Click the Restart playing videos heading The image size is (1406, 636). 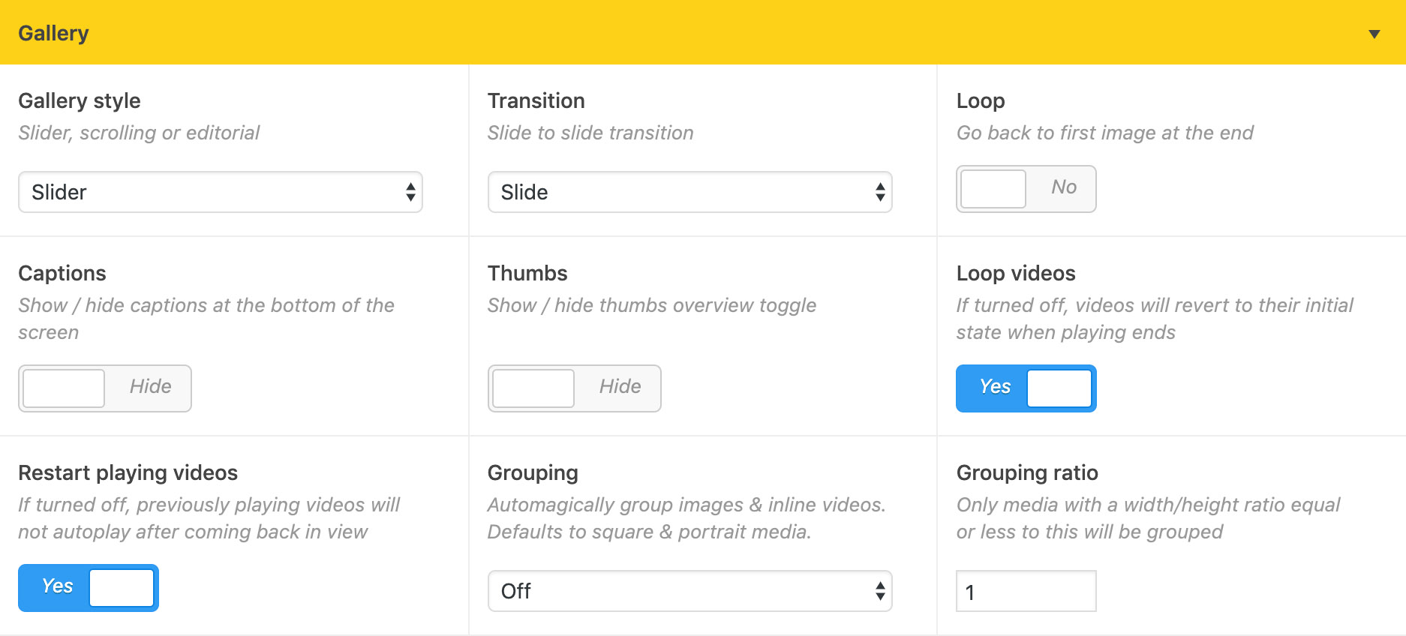tap(128, 472)
